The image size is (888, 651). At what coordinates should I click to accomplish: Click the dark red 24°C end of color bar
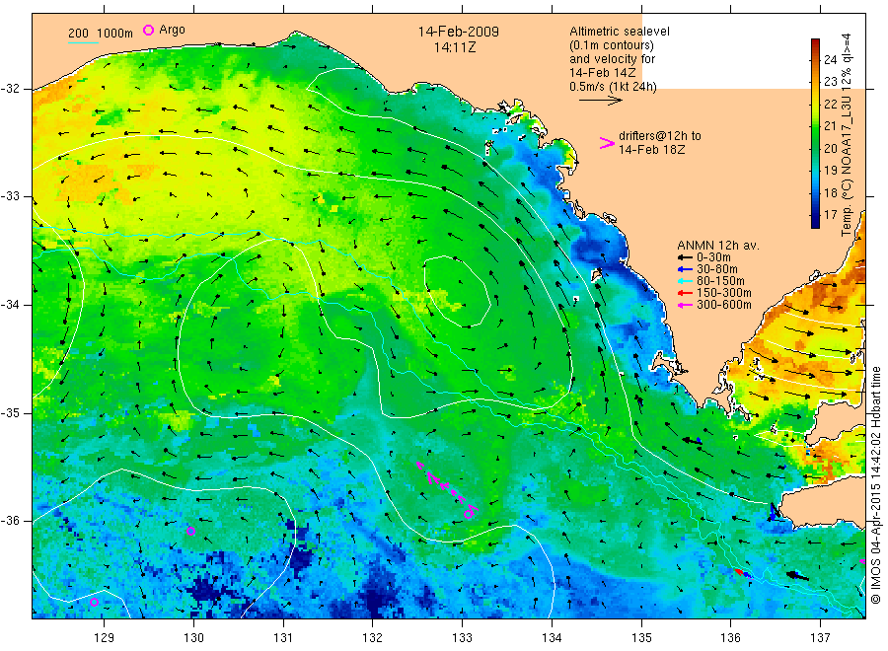click(x=815, y=44)
